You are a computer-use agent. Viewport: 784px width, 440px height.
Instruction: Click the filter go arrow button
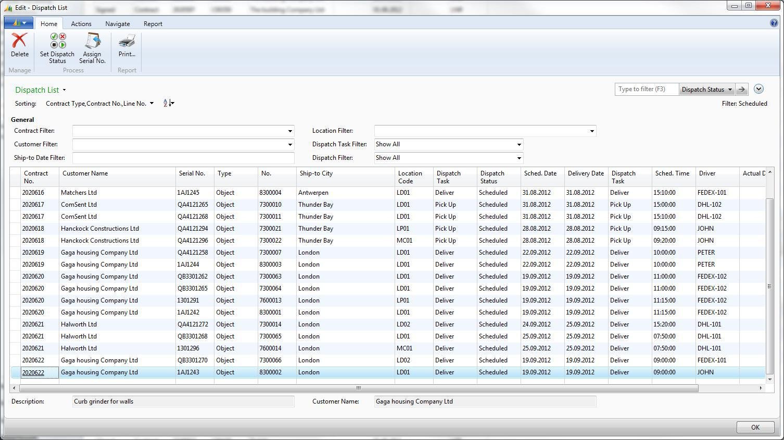pos(742,90)
